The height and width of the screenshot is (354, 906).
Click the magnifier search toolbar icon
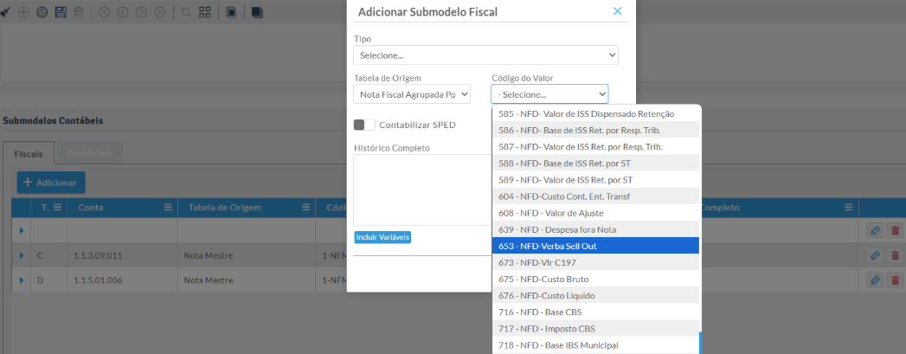tap(186, 13)
